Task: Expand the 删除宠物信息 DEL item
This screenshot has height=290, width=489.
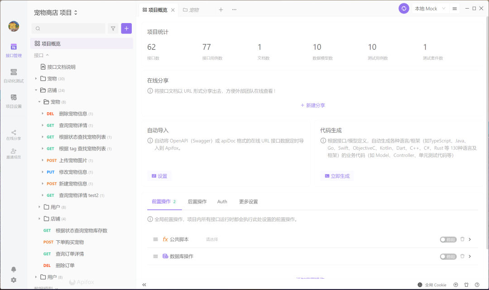Action: 43,114
